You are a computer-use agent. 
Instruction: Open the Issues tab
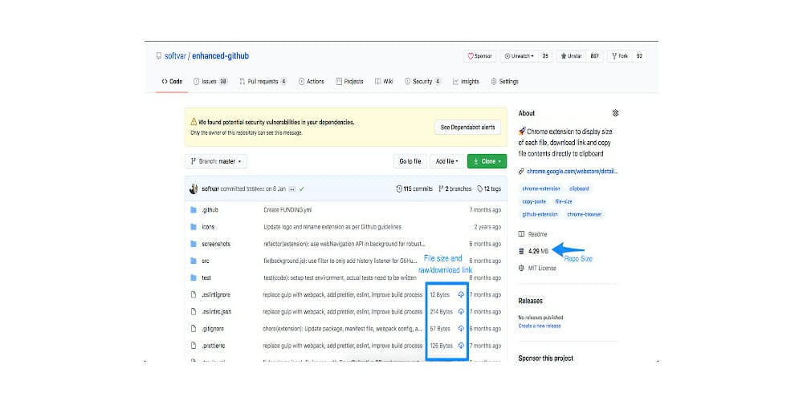coord(210,81)
